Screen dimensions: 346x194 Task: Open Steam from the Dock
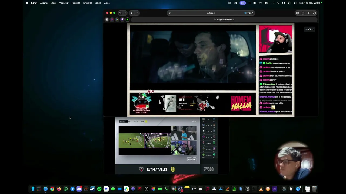point(92,189)
